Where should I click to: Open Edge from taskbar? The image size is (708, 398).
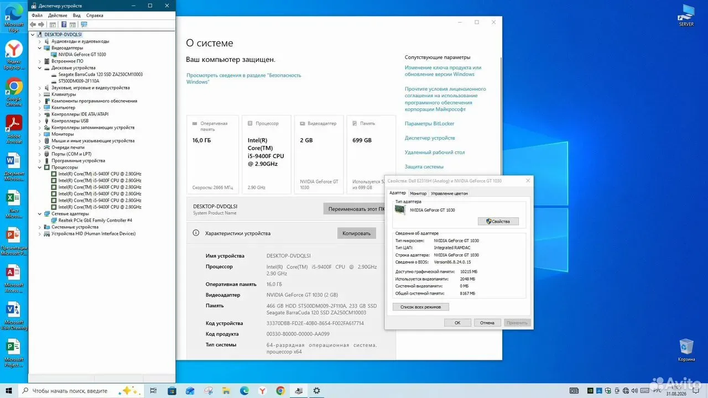coord(244,390)
